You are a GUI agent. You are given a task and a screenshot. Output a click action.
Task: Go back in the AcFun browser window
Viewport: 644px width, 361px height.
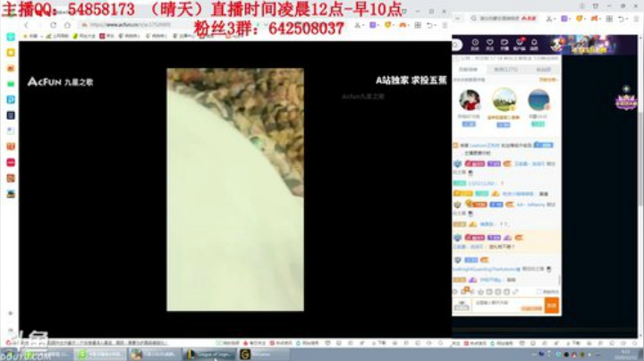coord(26,25)
